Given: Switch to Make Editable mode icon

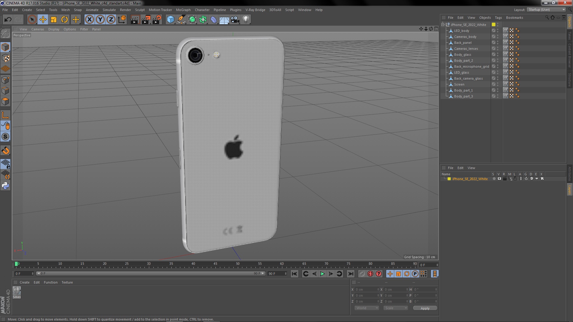Looking at the screenshot, I should (x=5, y=33).
